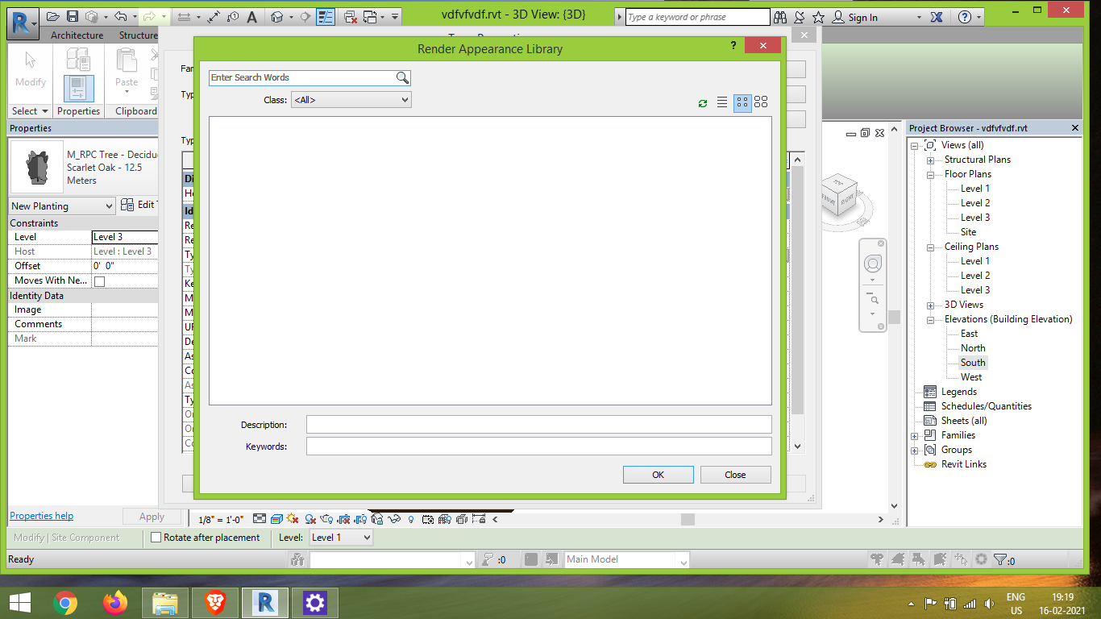Screen dimensions: 1101x619
Task: Toggle shadows off in view control bar
Action: 310,518
